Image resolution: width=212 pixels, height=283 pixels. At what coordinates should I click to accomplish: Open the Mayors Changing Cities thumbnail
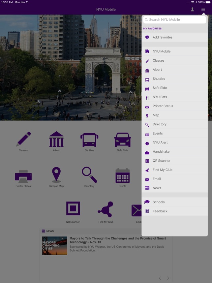(55, 246)
